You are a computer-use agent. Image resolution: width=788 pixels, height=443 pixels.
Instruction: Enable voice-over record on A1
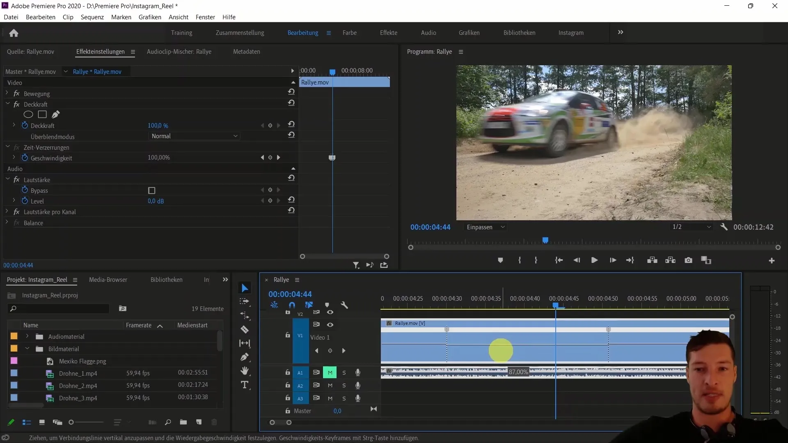click(x=358, y=372)
